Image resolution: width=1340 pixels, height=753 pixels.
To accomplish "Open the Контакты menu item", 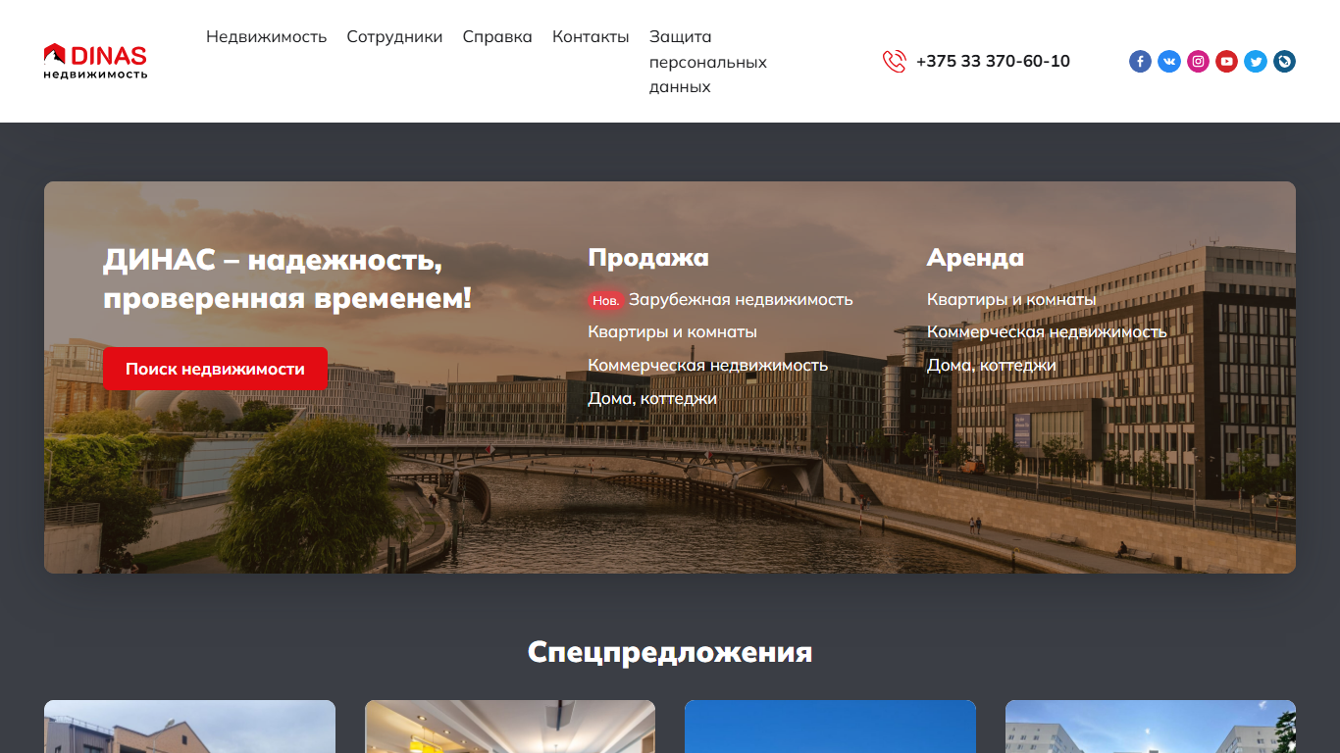I will [x=591, y=36].
